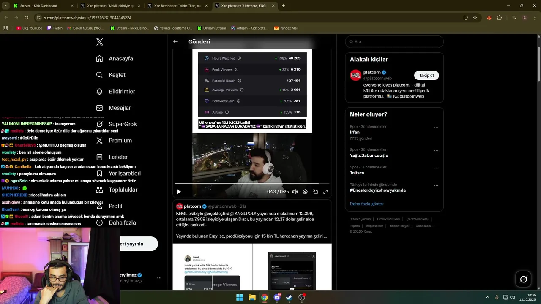This screenshot has height=304, width=541.
Task: Open the Yayıncı Tokatlama bookmark
Action: point(173,28)
